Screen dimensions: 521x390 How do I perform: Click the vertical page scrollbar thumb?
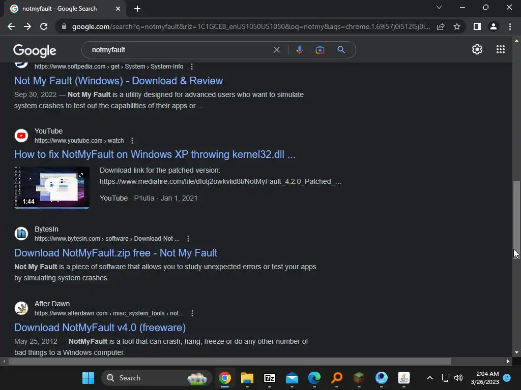(x=516, y=219)
